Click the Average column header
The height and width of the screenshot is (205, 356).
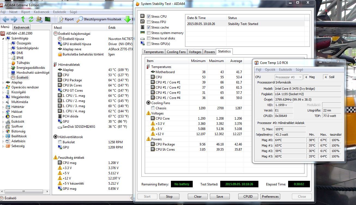tap(234, 61)
